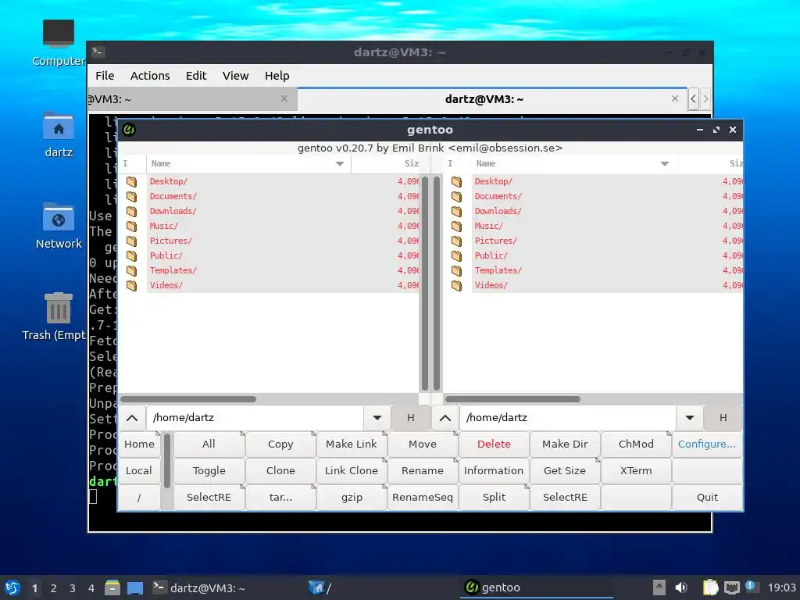The height and width of the screenshot is (600, 800).
Task: Click the Templates folder icon in right pane
Action: click(456, 270)
